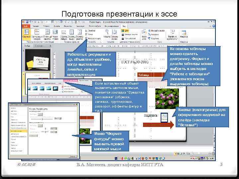Open the Макросы dropdown
The image size is (239, 179).
click(184, 34)
